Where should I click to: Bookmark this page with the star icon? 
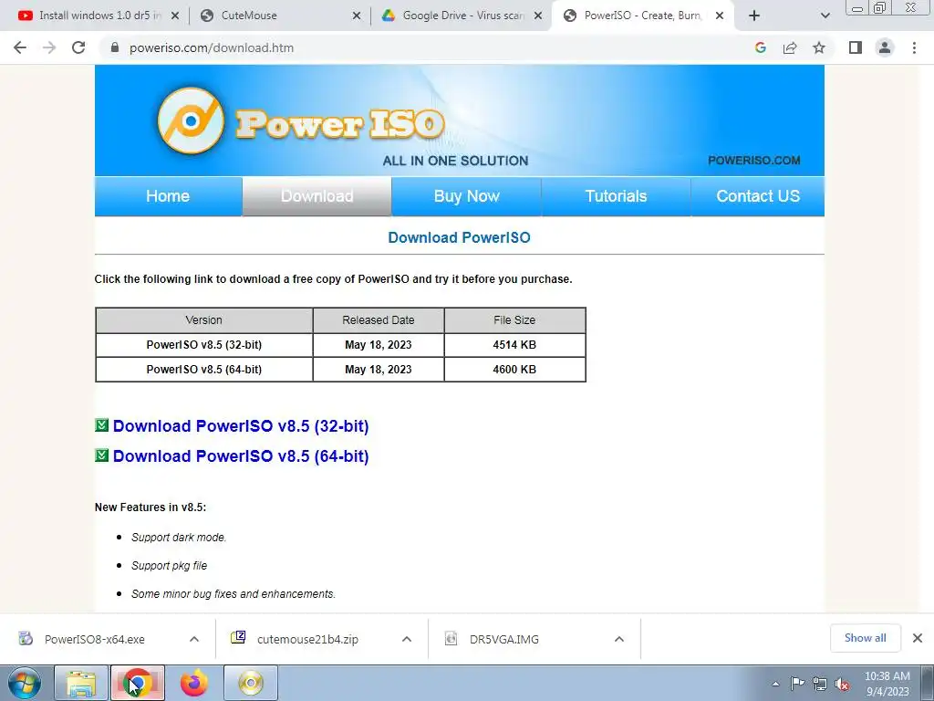(x=819, y=47)
